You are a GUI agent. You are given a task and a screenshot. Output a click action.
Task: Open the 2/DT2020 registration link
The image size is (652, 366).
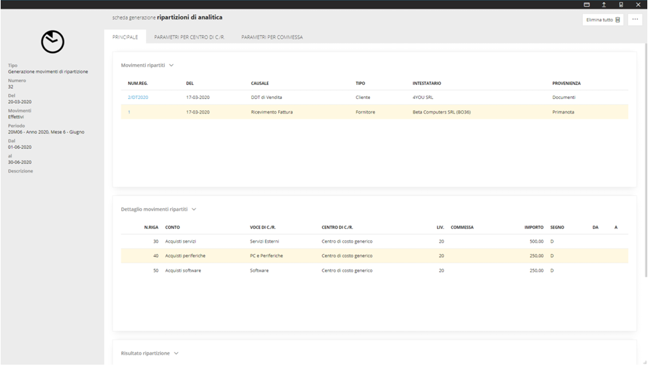(x=137, y=98)
